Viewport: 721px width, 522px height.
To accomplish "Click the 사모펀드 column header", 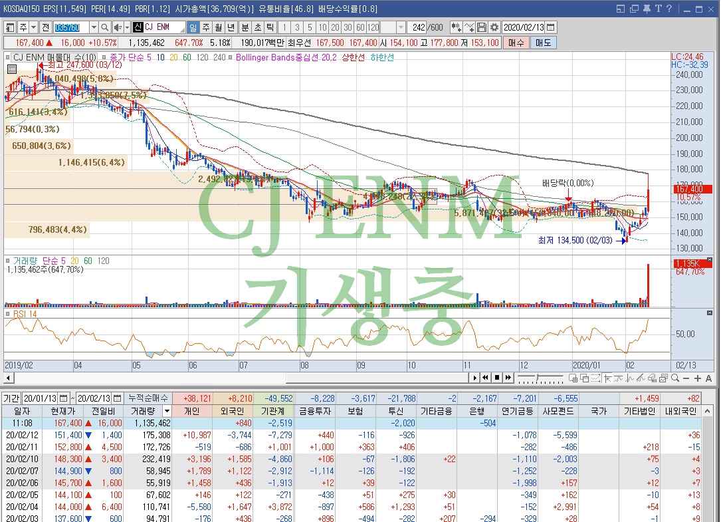I will click(558, 411).
